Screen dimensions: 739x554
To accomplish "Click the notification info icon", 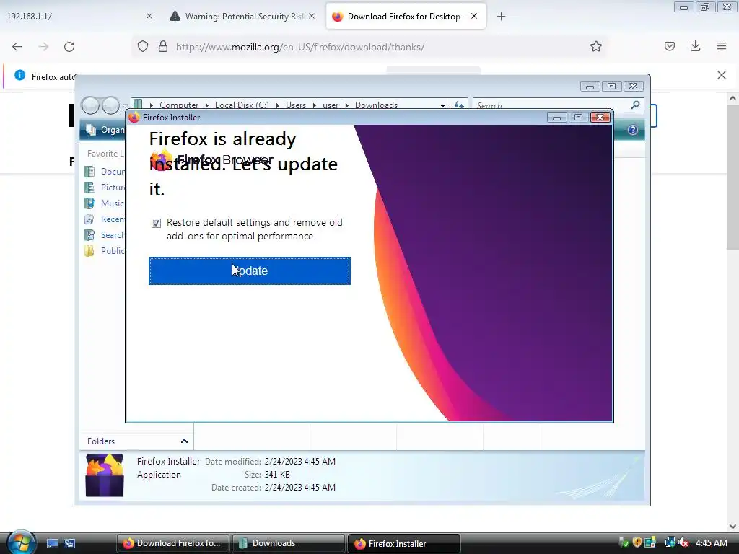I will pos(19,75).
